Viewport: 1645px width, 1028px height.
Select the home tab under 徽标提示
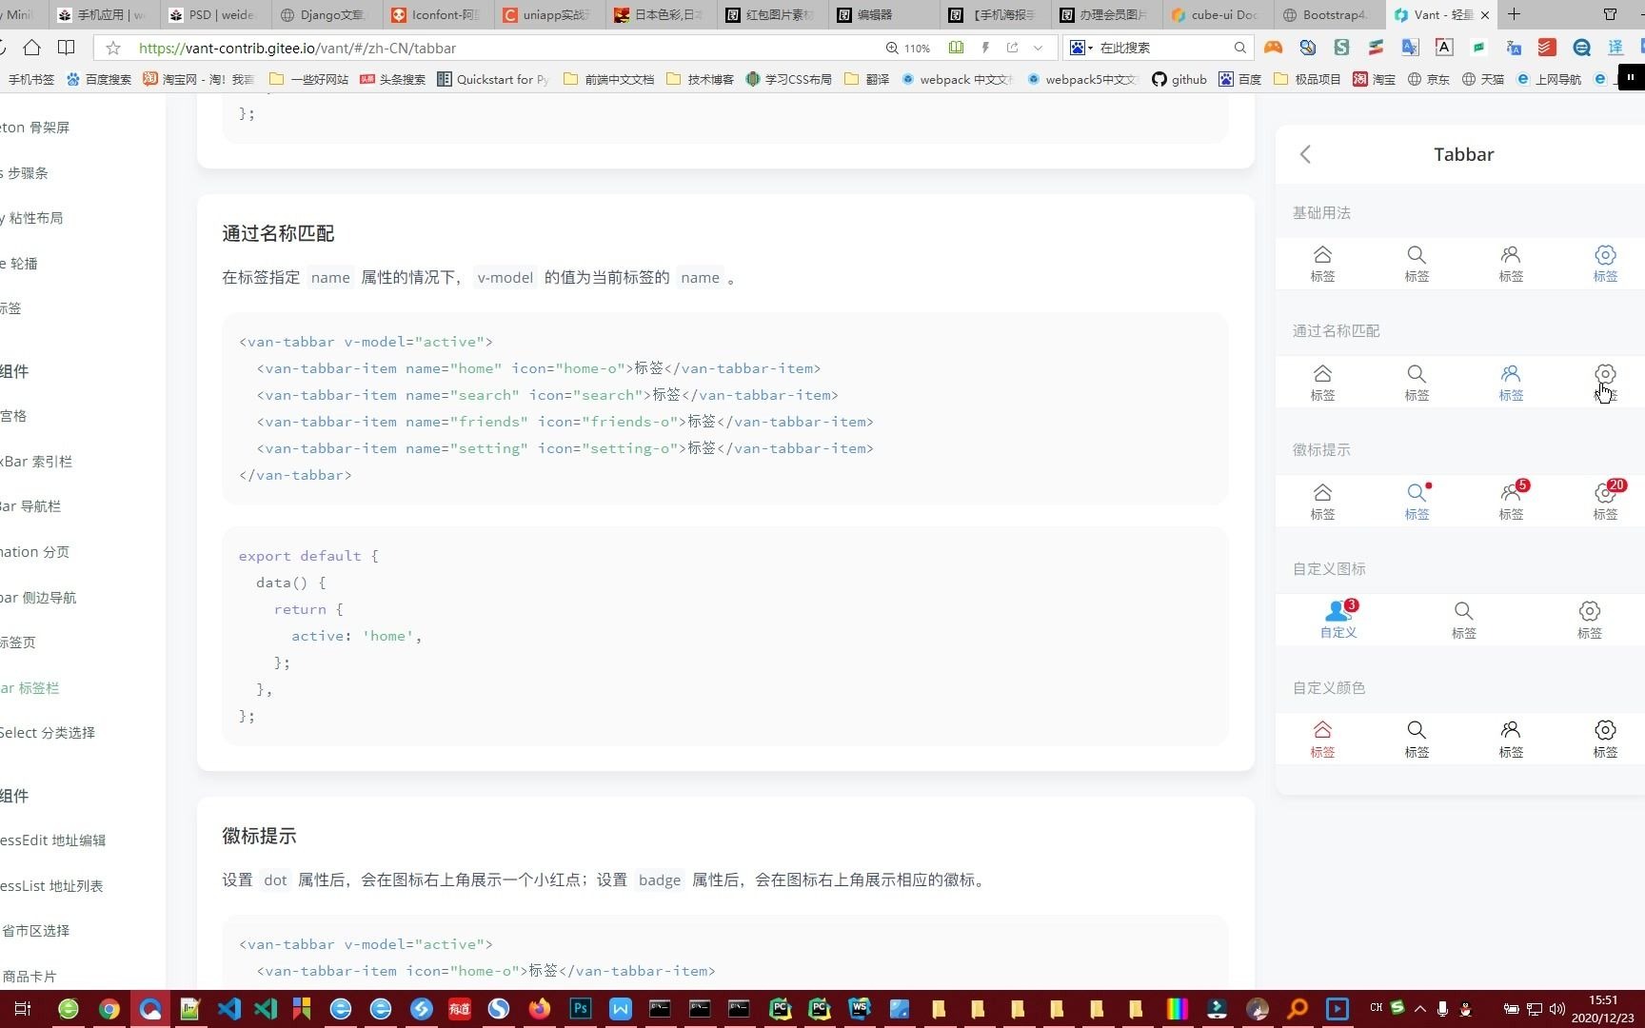click(x=1322, y=502)
